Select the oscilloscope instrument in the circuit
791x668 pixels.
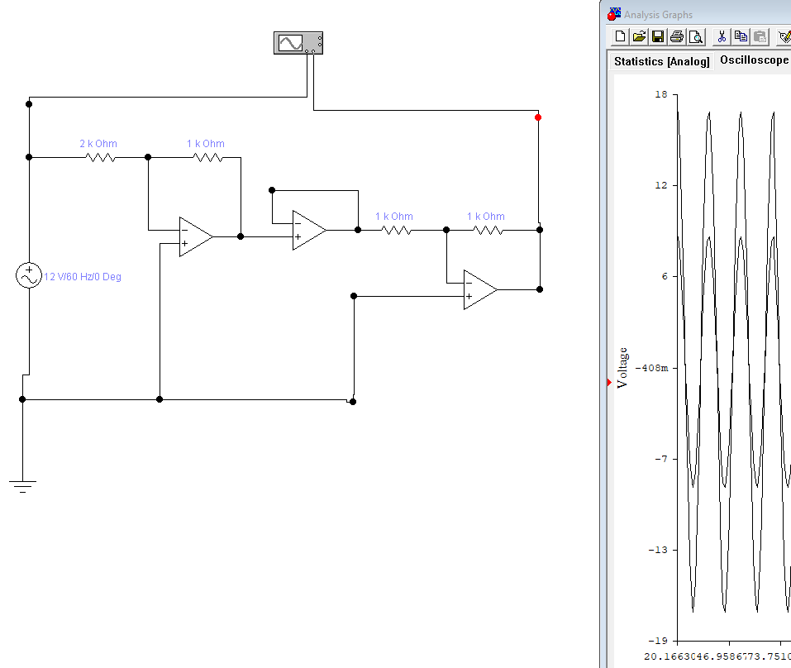298,43
